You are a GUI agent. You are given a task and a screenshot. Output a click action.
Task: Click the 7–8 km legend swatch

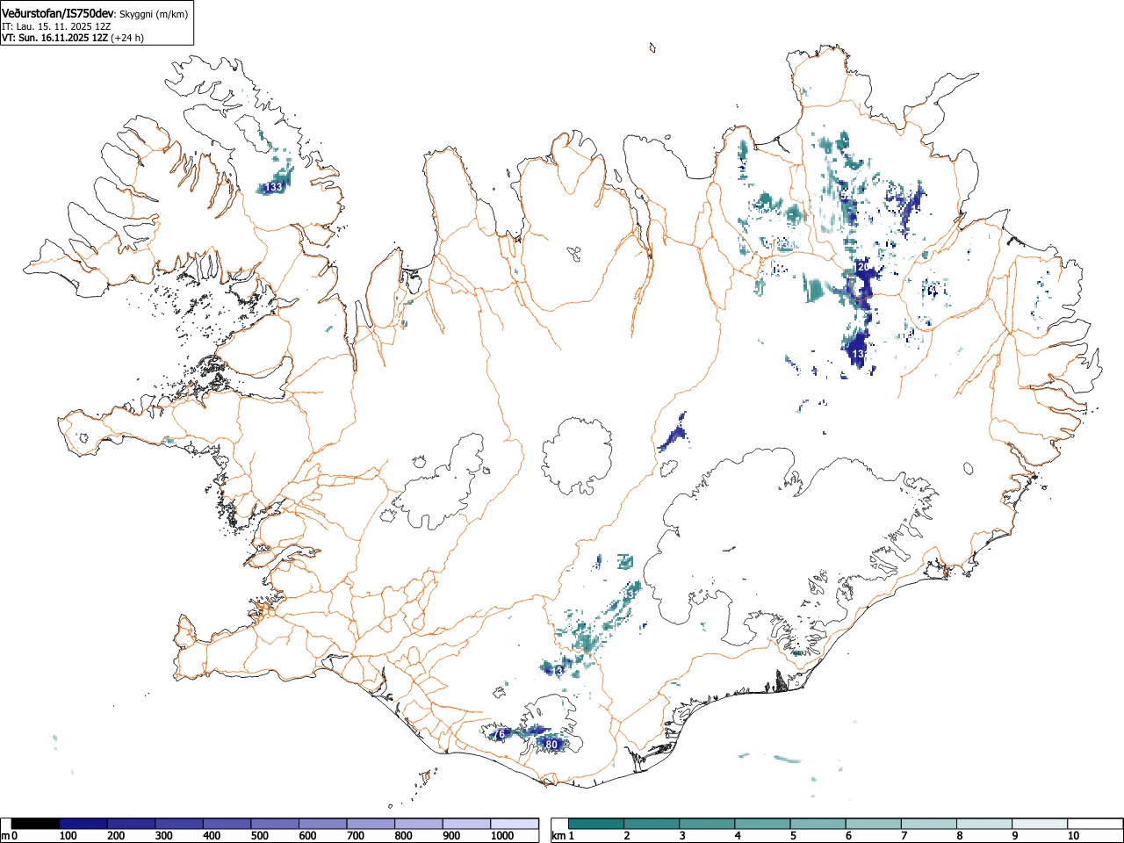pyautogui.click(x=929, y=824)
